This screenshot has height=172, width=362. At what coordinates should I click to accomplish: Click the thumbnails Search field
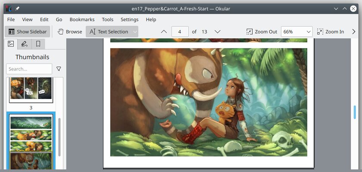click(29, 69)
